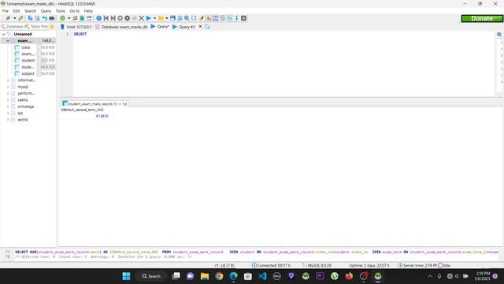Click the Save SQL to file icon
The width and height of the screenshot is (504, 284).
coord(172,18)
